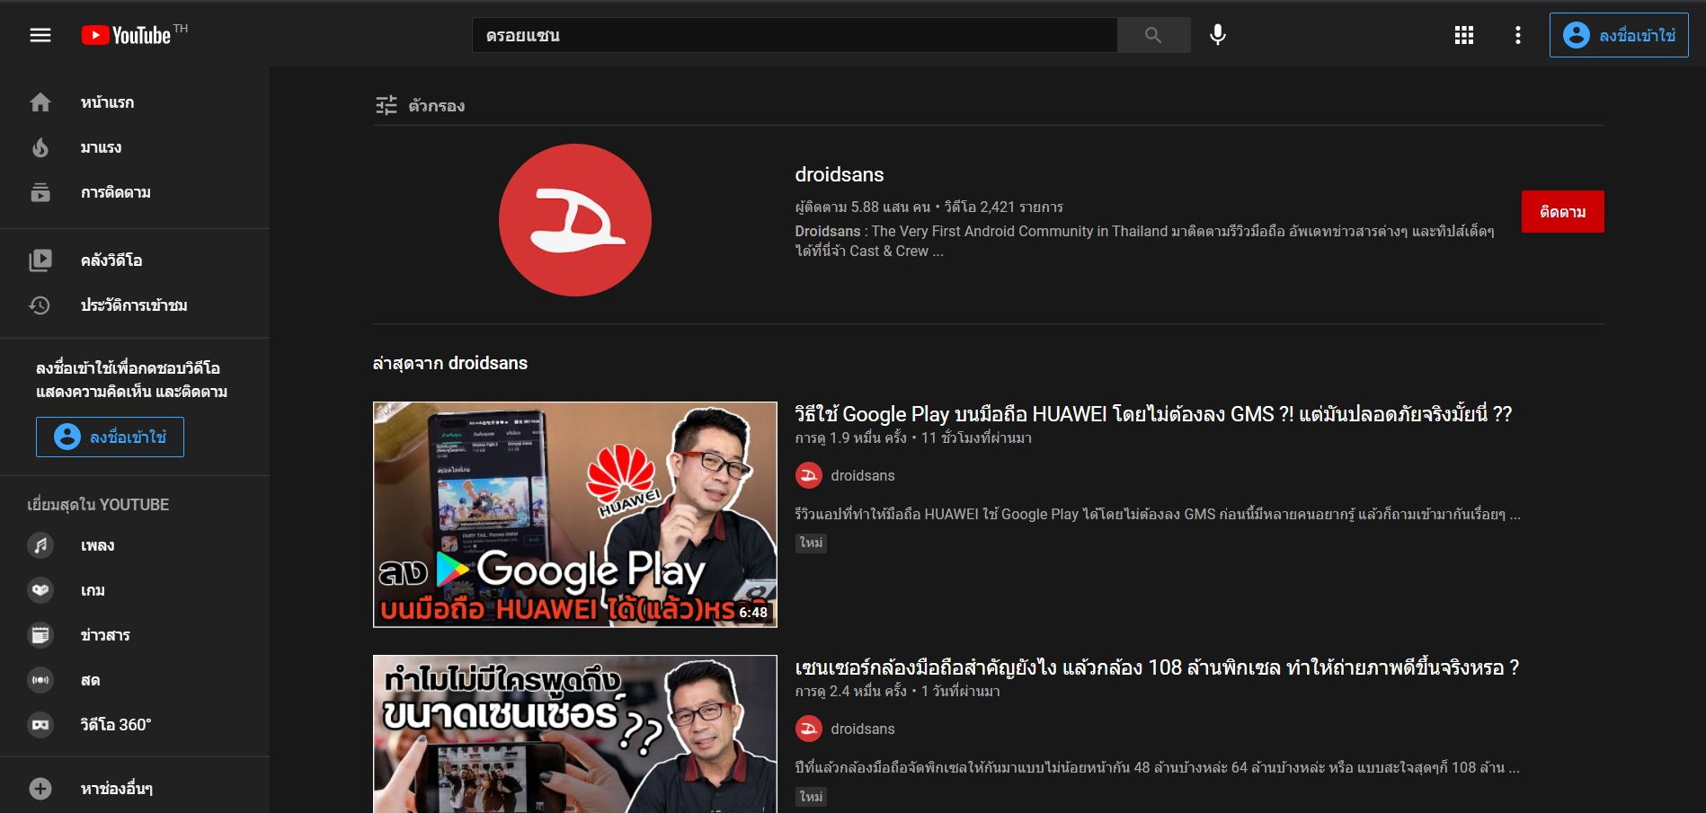
Task: Open the hamburger guide menu
Action: 40,35
